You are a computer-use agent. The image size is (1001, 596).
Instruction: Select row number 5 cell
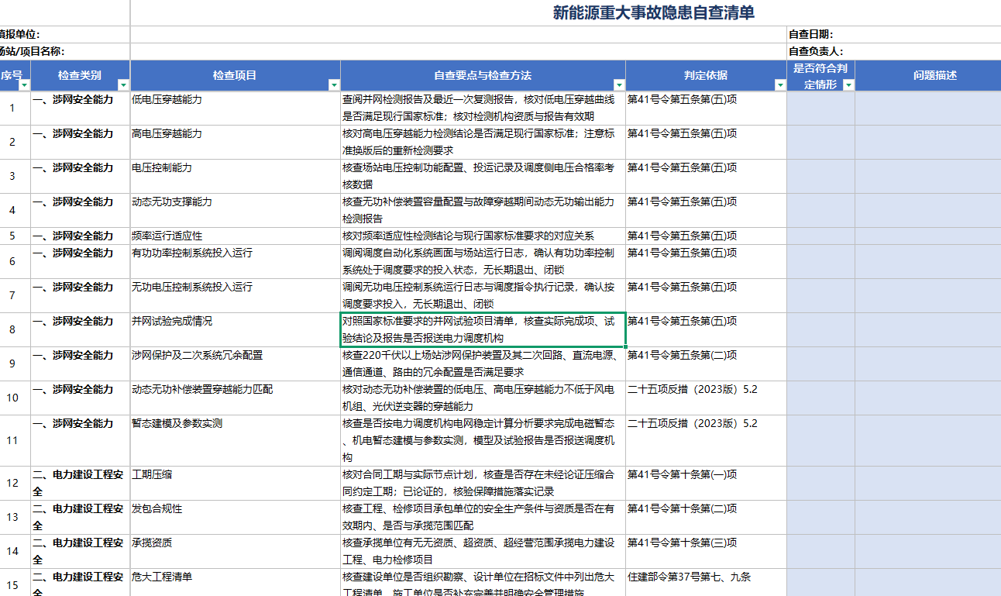pyautogui.click(x=15, y=236)
